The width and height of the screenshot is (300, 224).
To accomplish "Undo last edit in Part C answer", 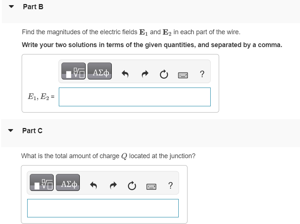I will 93,185.
